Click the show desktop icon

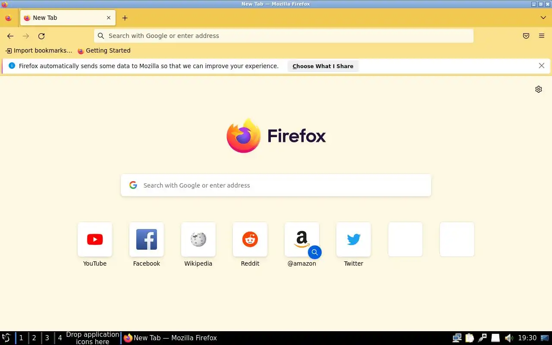545,338
